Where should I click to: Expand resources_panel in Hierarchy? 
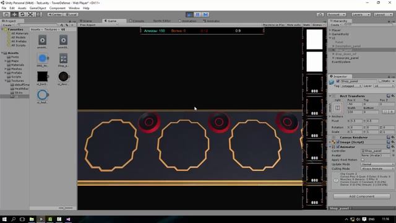pyautogui.click(x=334, y=58)
